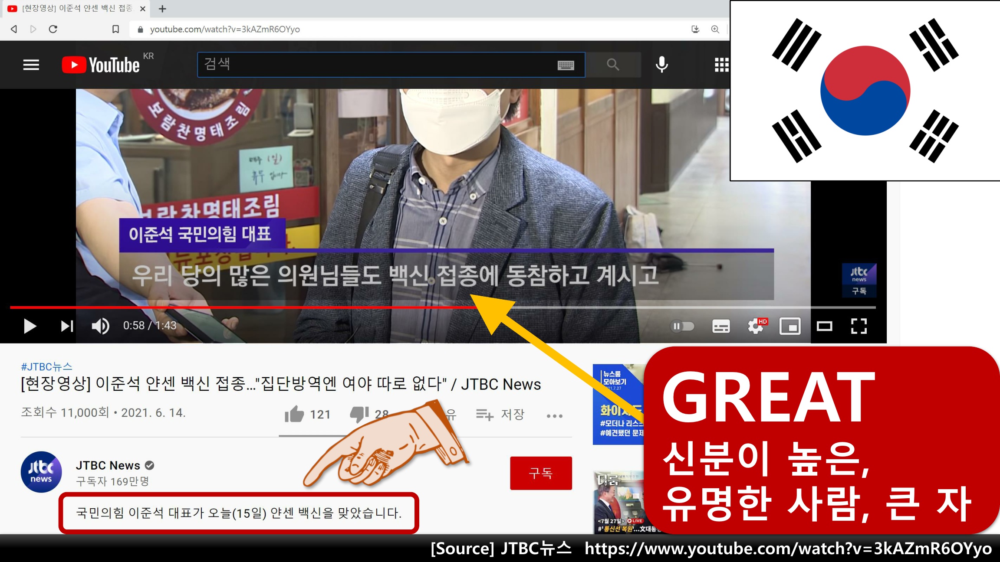
Task: Open the more actions ellipsis menu
Action: [554, 416]
